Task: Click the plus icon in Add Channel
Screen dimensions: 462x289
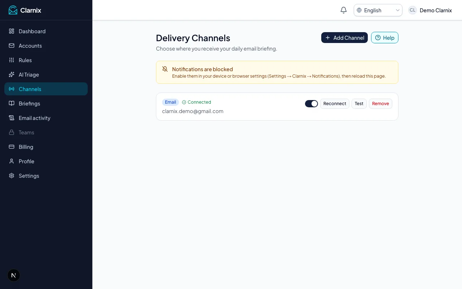Action: pos(328,38)
